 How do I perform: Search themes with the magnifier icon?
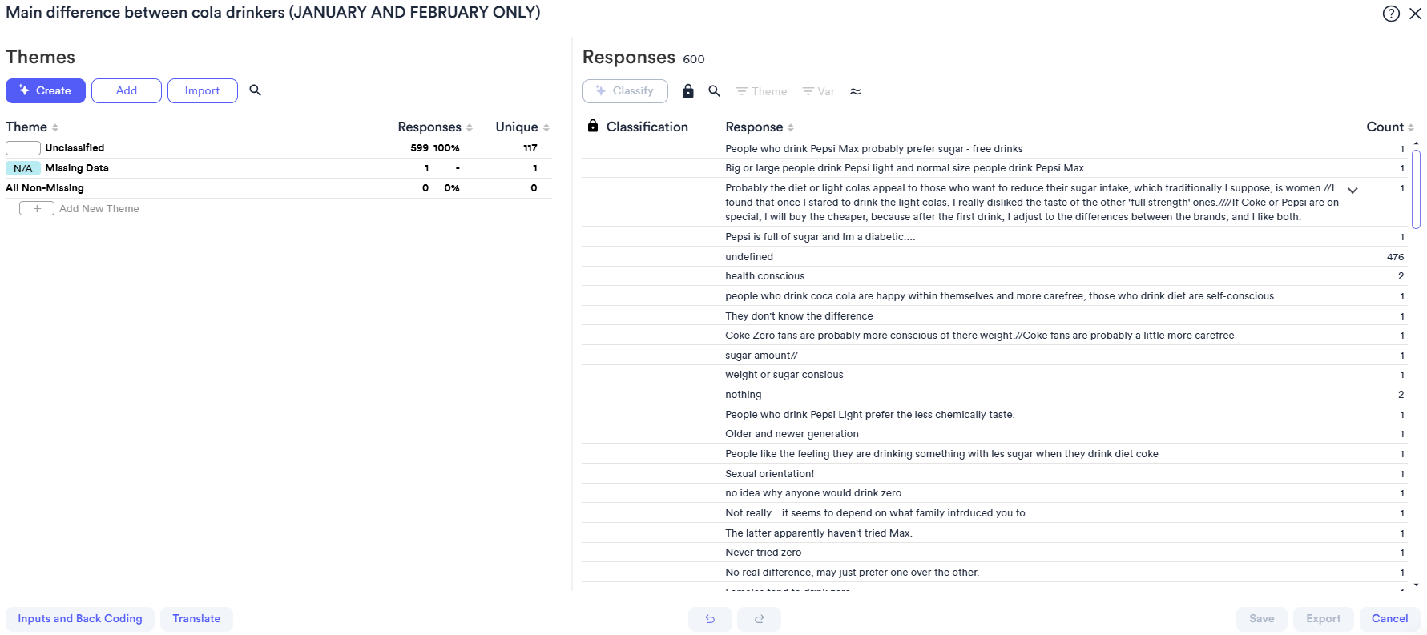(x=256, y=90)
